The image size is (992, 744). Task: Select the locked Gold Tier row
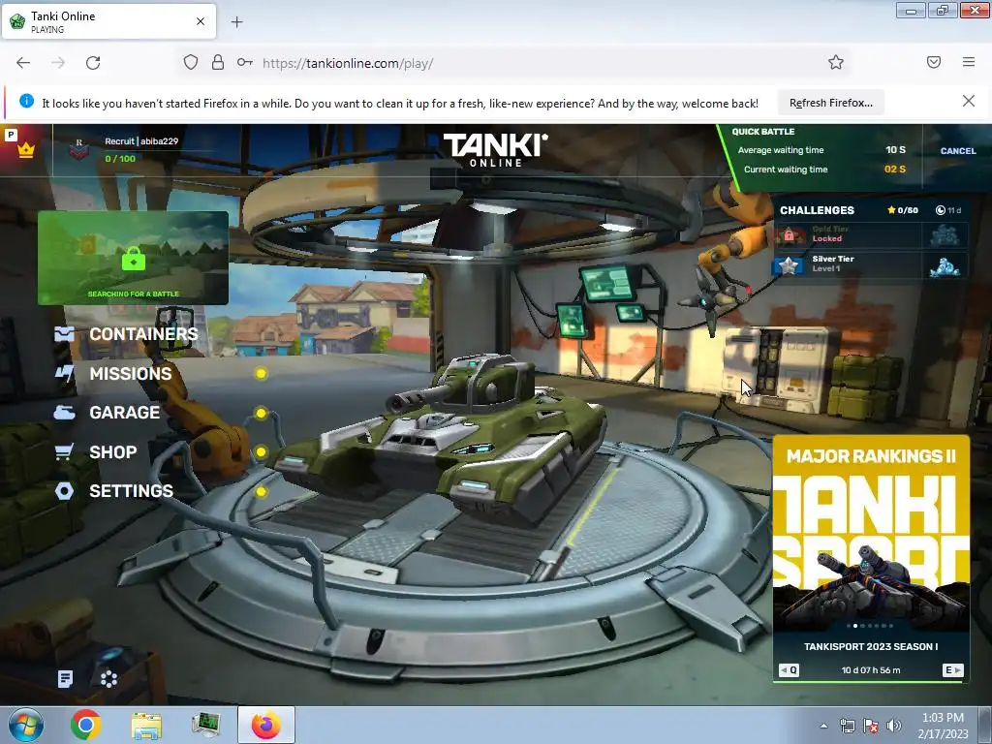(871, 234)
